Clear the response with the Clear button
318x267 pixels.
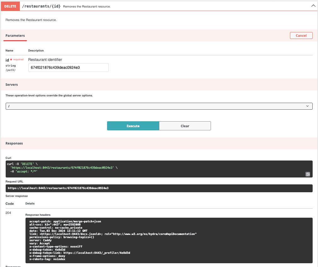(185, 126)
